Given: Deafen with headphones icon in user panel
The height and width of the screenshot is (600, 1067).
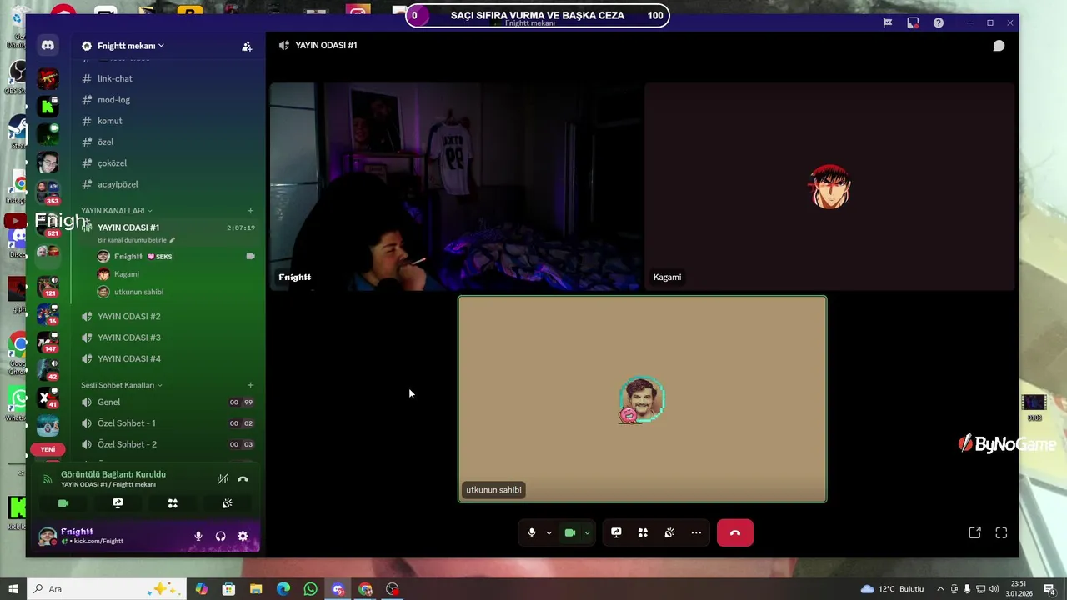Looking at the screenshot, I should click(221, 537).
